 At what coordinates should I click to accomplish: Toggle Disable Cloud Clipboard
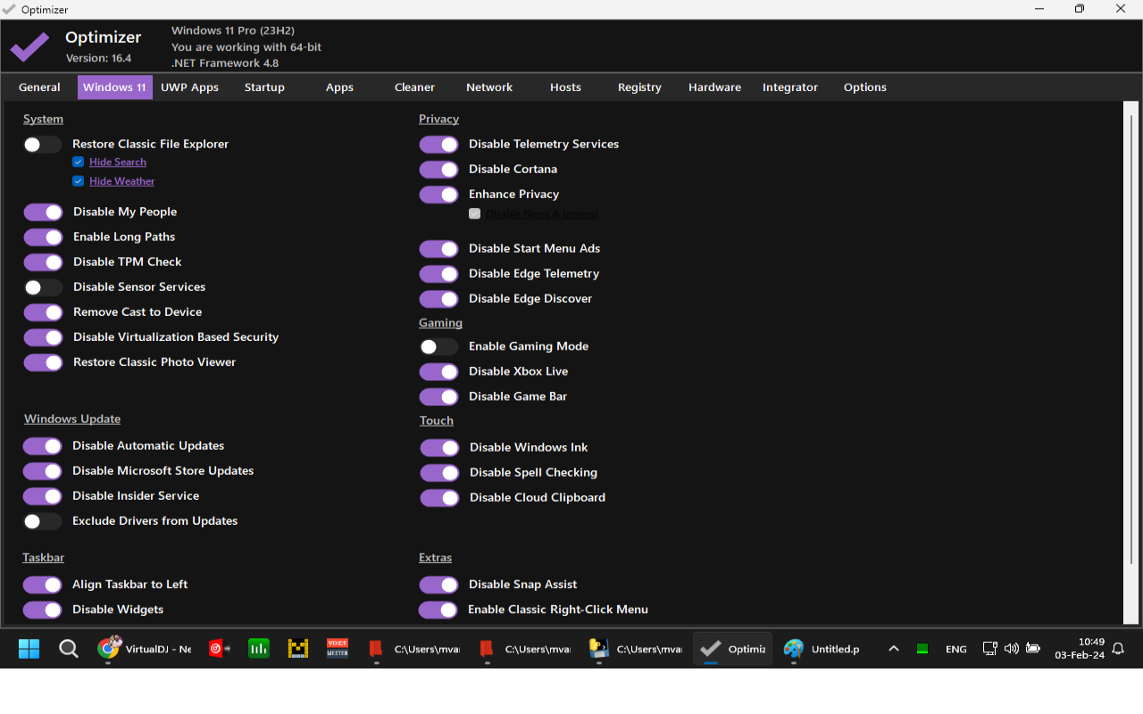[439, 498]
